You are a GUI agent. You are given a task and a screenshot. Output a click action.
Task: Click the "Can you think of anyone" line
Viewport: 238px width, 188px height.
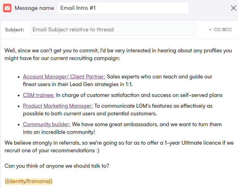coord(57,166)
